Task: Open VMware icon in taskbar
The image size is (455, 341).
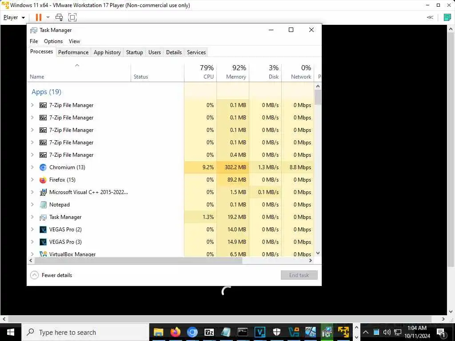Action: tap(343, 332)
